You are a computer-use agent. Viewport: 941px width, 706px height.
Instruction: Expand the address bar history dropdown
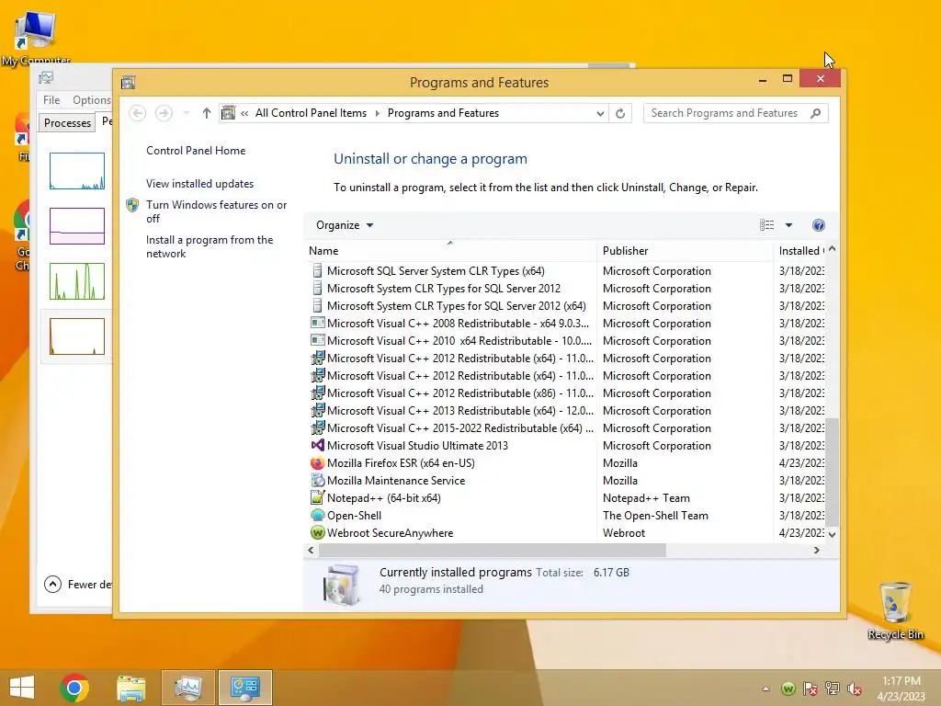[x=599, y=113]
